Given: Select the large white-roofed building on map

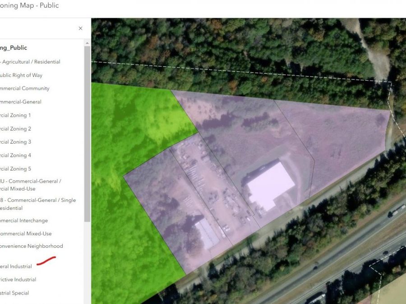Looking at the screenshot, I should pyautogui.click(x=271, y=186).
